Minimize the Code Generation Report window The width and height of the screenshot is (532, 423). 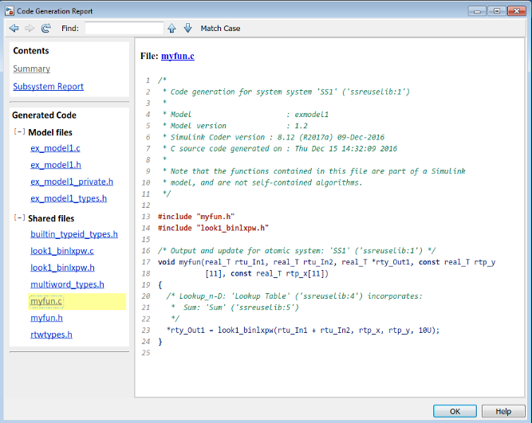click(x=477, y=11)
